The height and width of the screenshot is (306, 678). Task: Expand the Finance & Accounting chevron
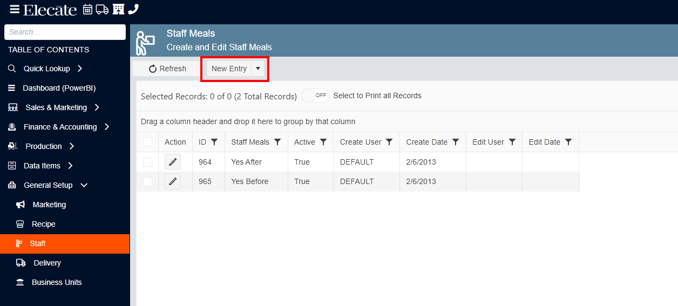(x=106, y=127)
